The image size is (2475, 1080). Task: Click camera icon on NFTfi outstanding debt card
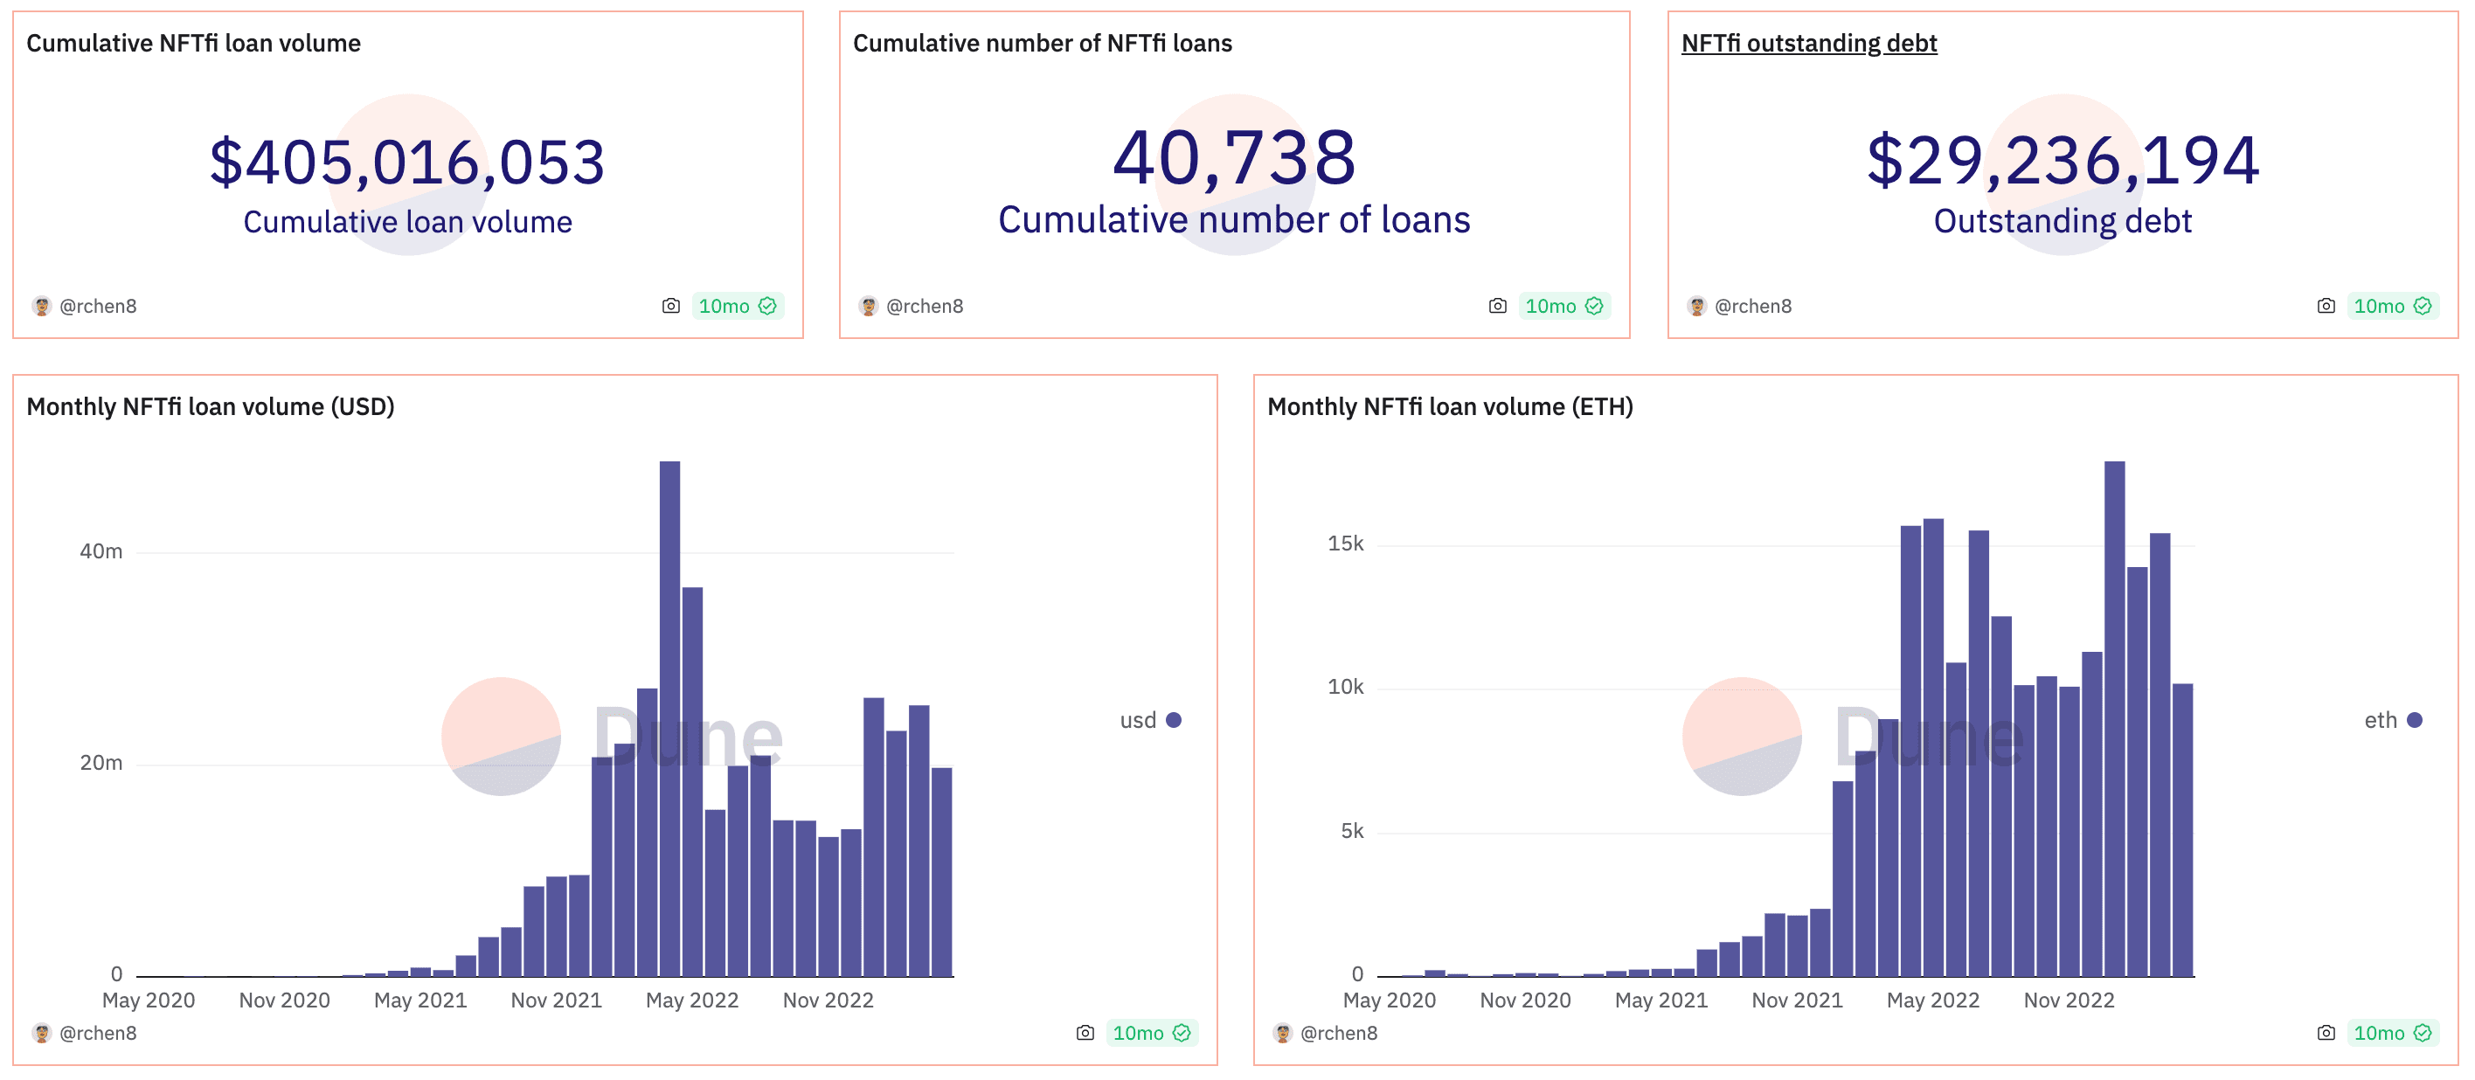click(x=2325, y=306)
